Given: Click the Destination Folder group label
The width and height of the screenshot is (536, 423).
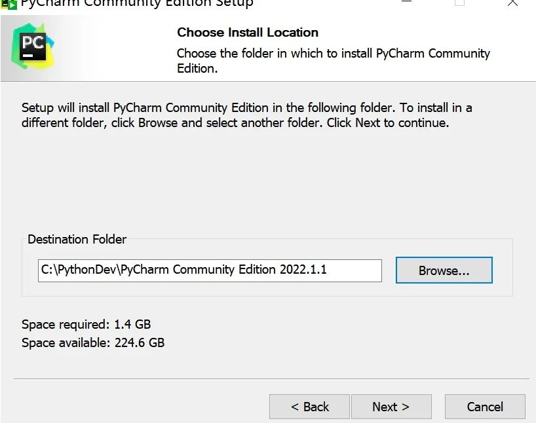Looking at the screenshot, I should coord(77,239).
